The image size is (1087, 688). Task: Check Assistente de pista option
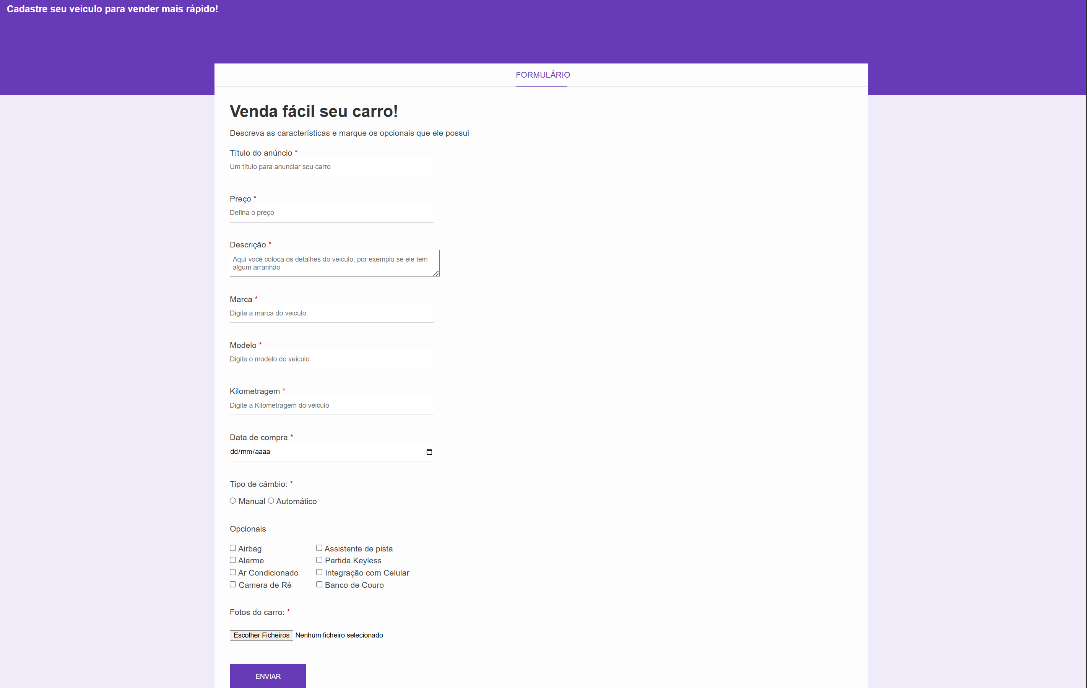(x=319, y=548)
